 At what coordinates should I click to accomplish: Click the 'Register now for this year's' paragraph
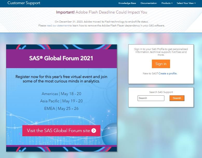[x=61, y=79]
